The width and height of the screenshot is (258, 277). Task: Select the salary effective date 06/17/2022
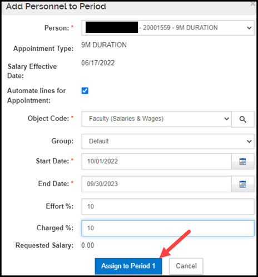(98, 63)
